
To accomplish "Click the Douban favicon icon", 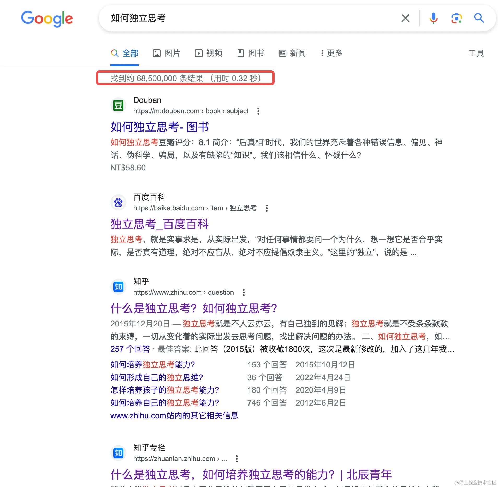I will [118, 105].
